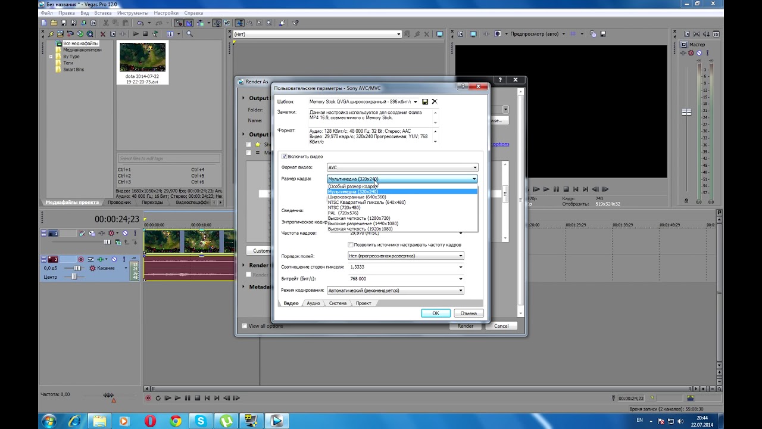Click the Windows Start button

[49, 421]
